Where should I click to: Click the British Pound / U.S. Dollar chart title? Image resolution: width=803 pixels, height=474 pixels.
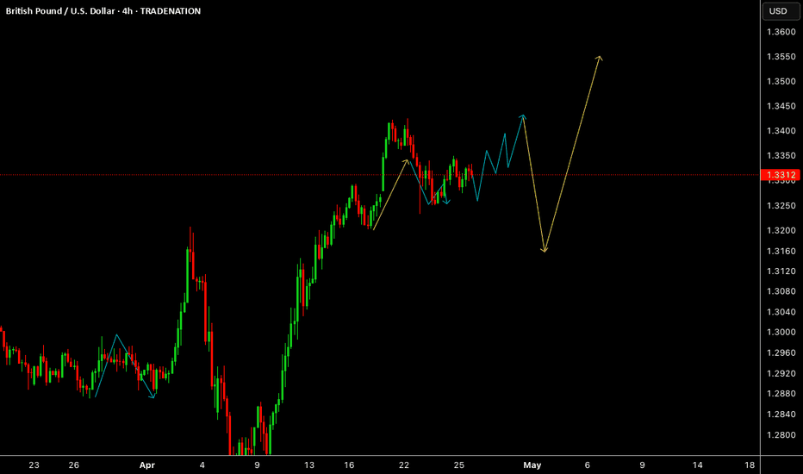(103, 10)
